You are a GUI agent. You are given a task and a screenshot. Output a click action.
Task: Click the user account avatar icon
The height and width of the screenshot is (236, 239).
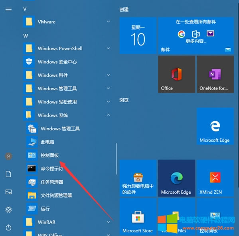8,156
